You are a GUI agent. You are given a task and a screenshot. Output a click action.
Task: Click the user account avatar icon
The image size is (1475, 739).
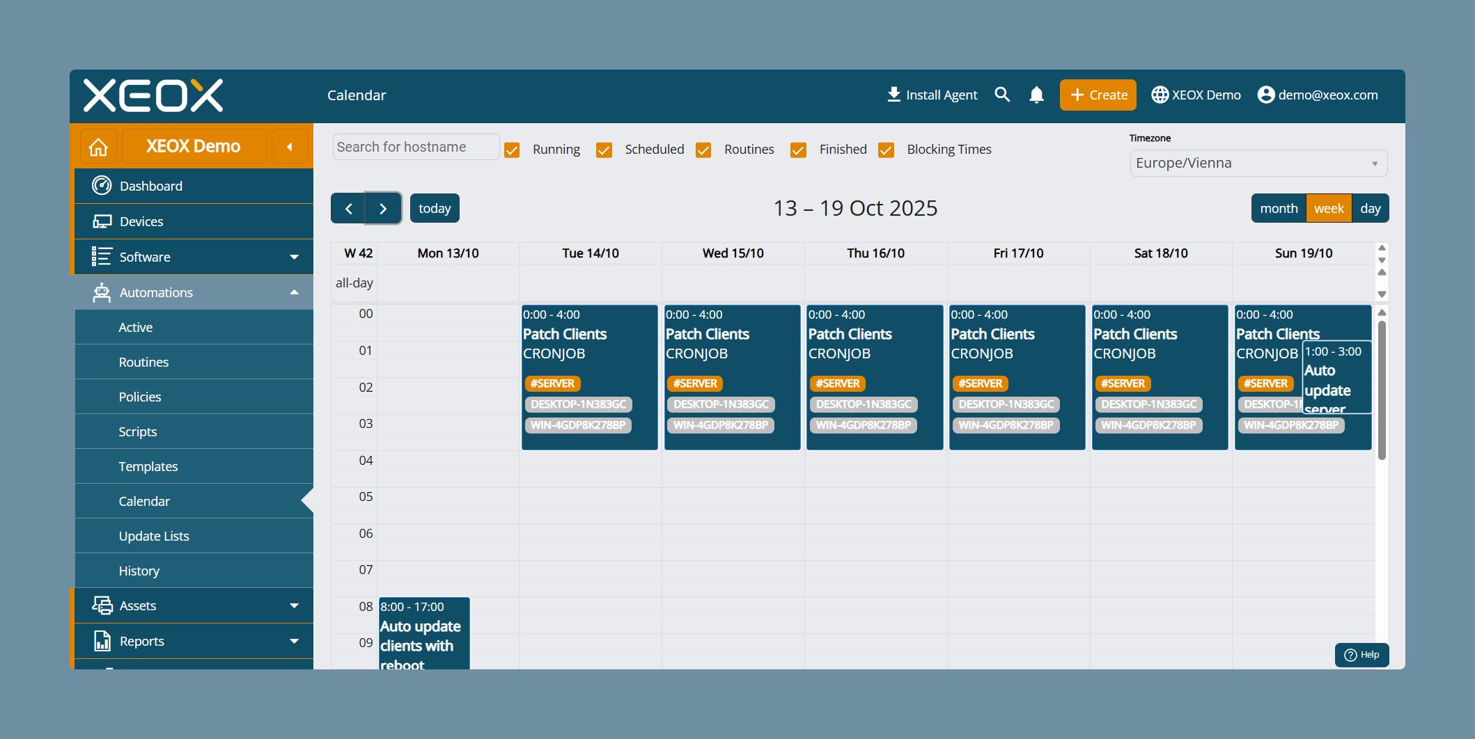click(x=1266, y=95)
